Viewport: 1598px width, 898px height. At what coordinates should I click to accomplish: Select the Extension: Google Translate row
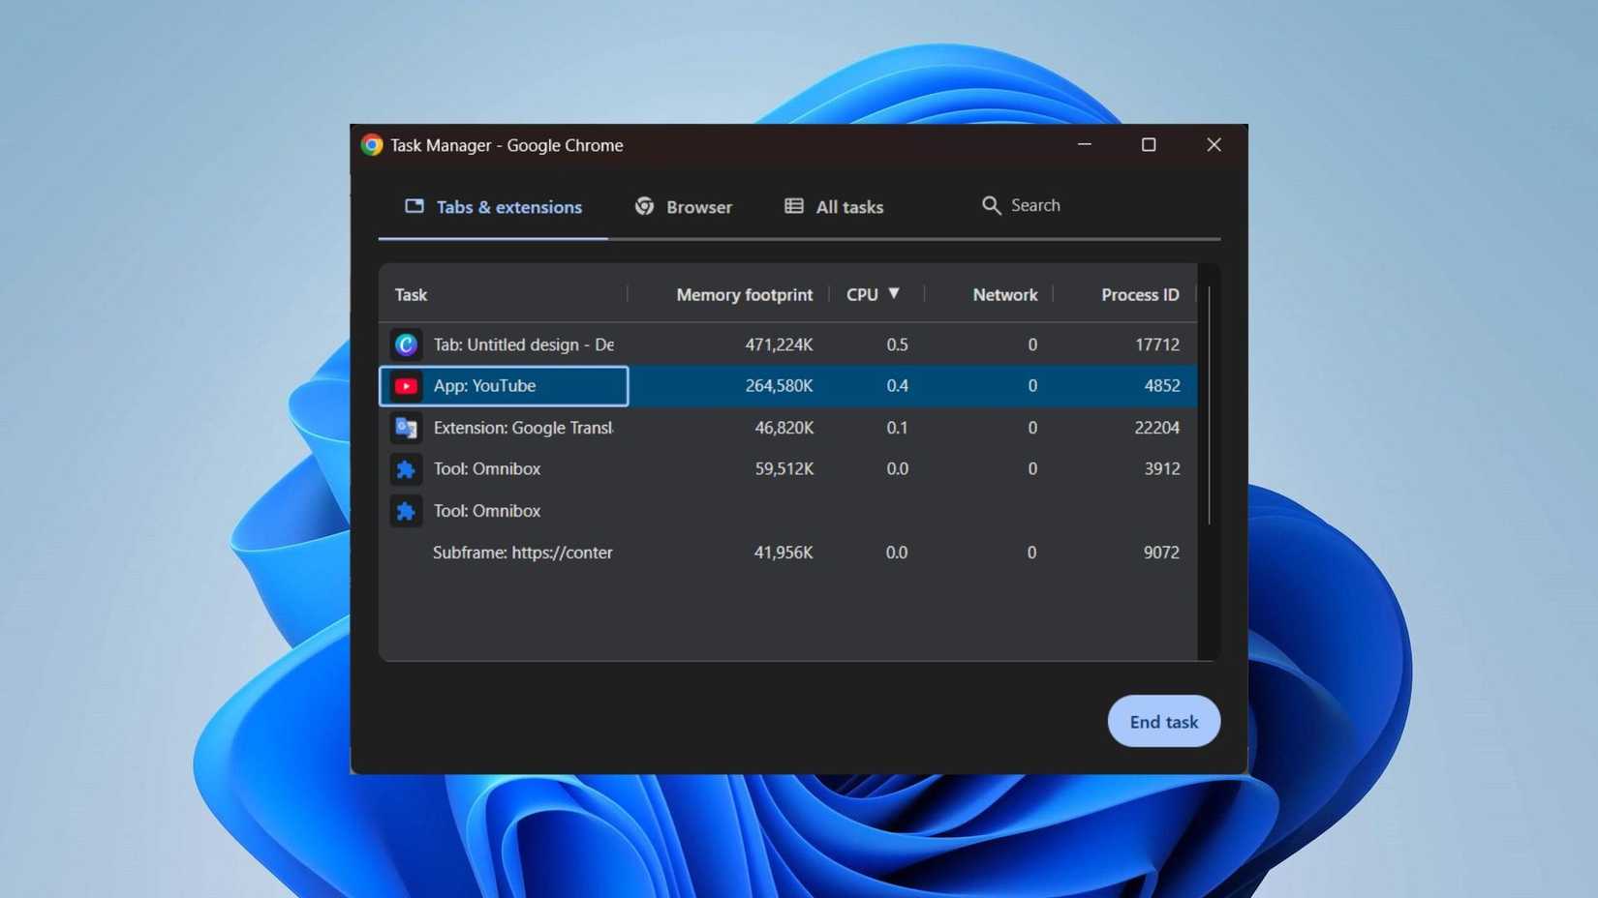(788, 428)
